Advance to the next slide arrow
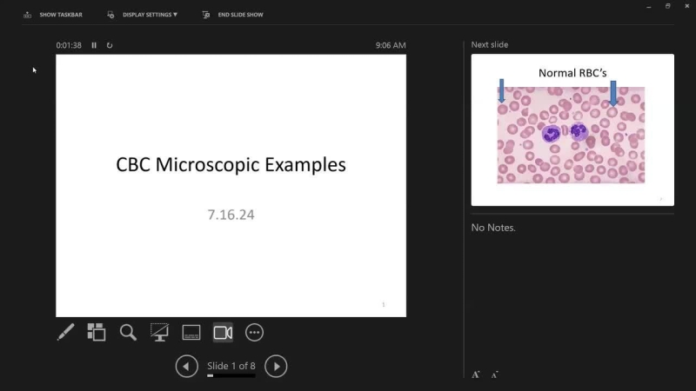Viewport: 696px width, 391px height. point(276,366)
